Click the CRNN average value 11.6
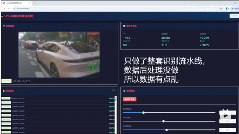This screenshot has height=134, width=239. [x=164, y=45]
